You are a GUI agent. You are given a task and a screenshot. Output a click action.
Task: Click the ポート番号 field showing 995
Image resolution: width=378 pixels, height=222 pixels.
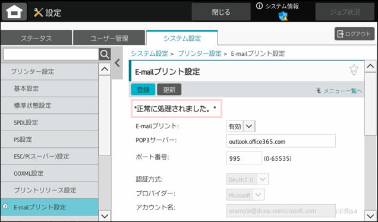click(x=244, y=158)
